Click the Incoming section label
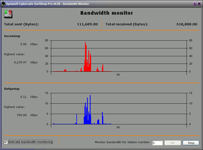This screenshot has height=150, width=203. 12,36
